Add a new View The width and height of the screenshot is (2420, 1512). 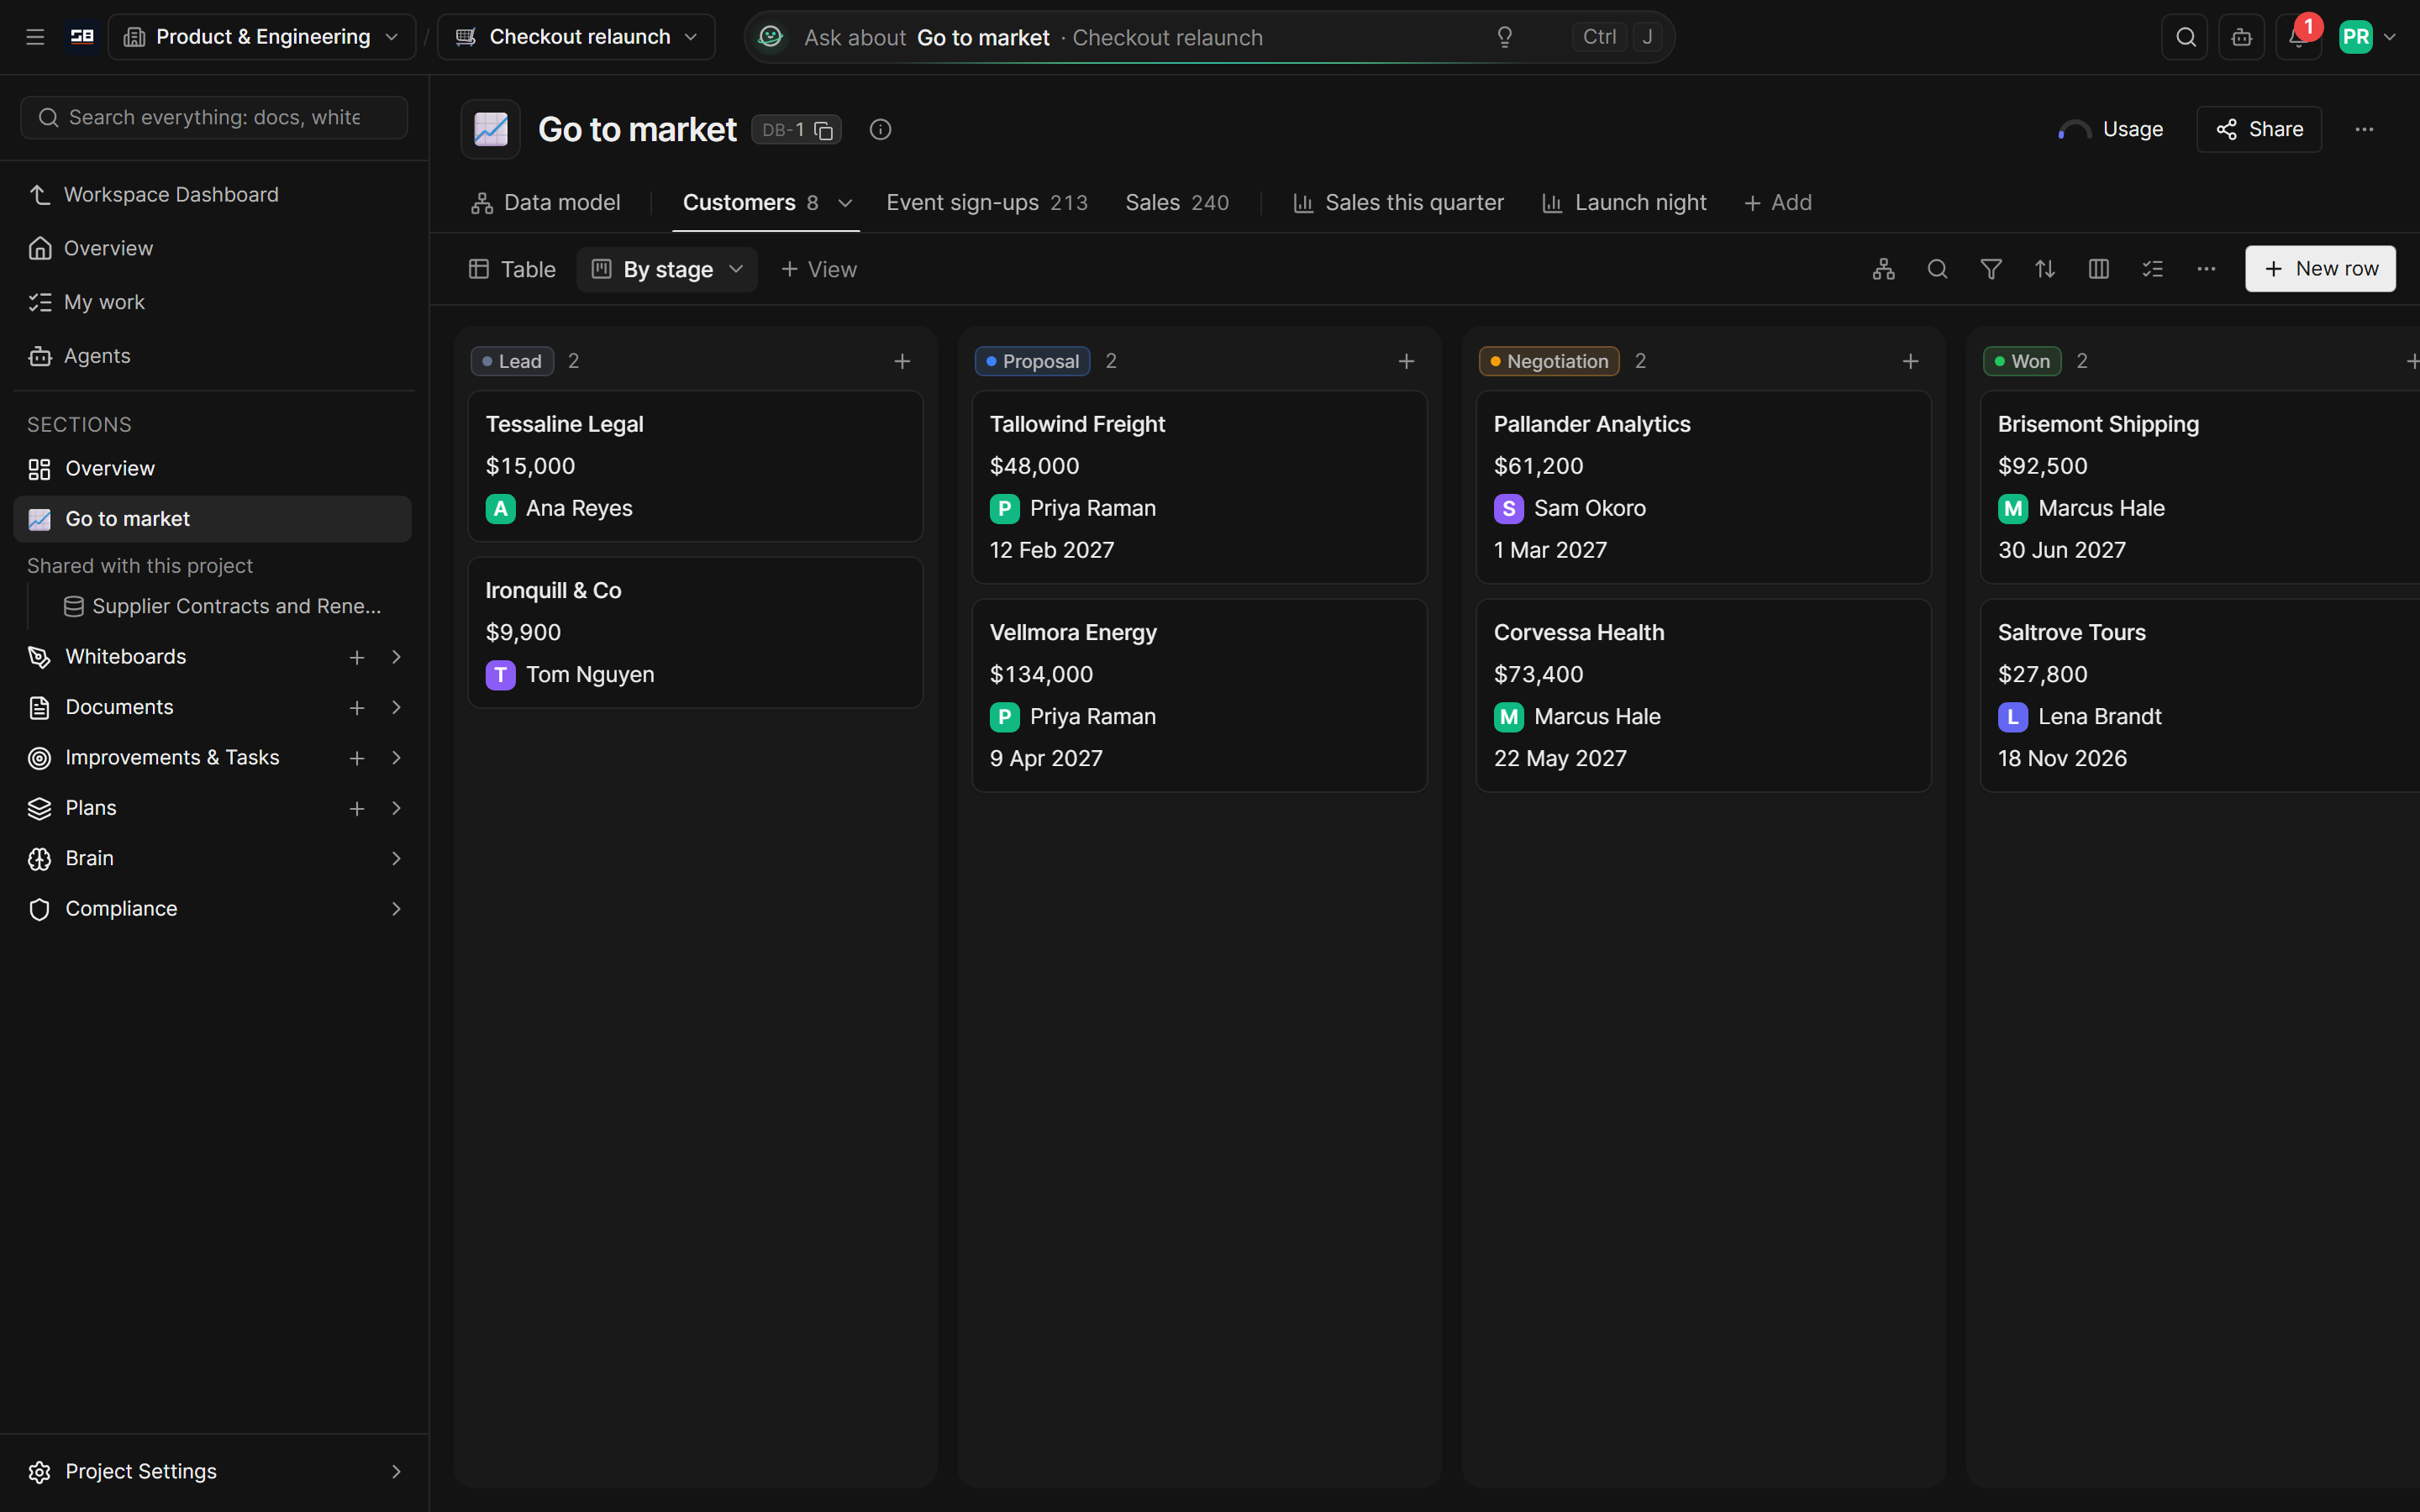tap(819, 269)
